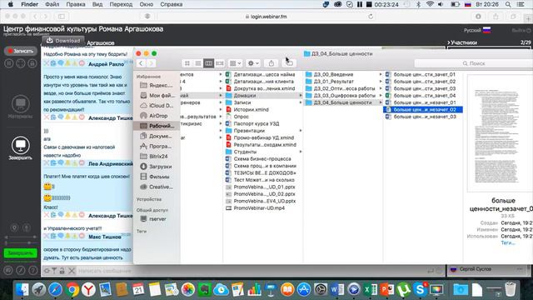Switch Finder to icon view
The height and width of the screenshot is (300, 533).
(187, 63)
